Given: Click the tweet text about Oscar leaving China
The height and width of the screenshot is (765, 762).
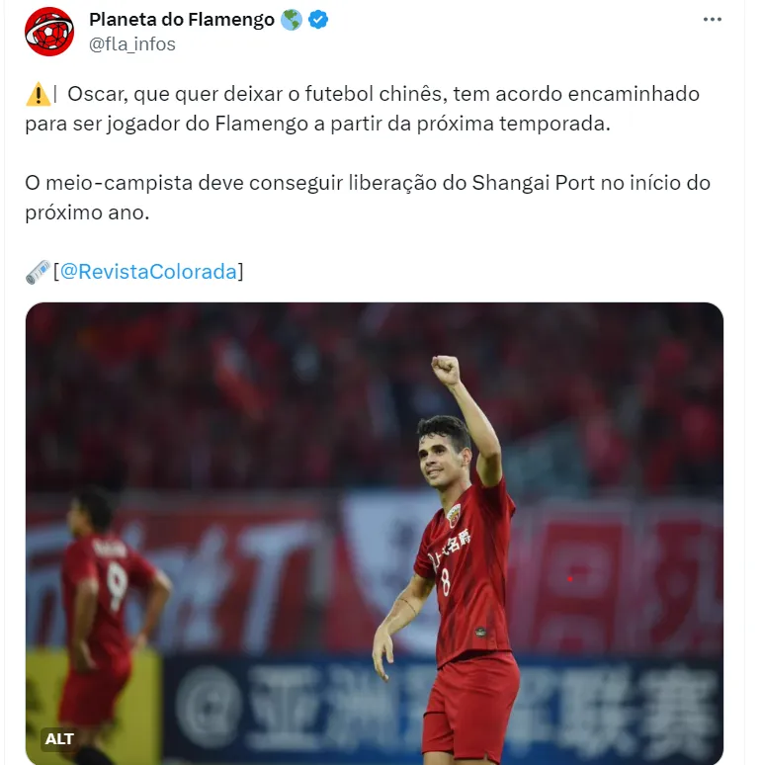Looking at the screenshot, I should 363,109.
